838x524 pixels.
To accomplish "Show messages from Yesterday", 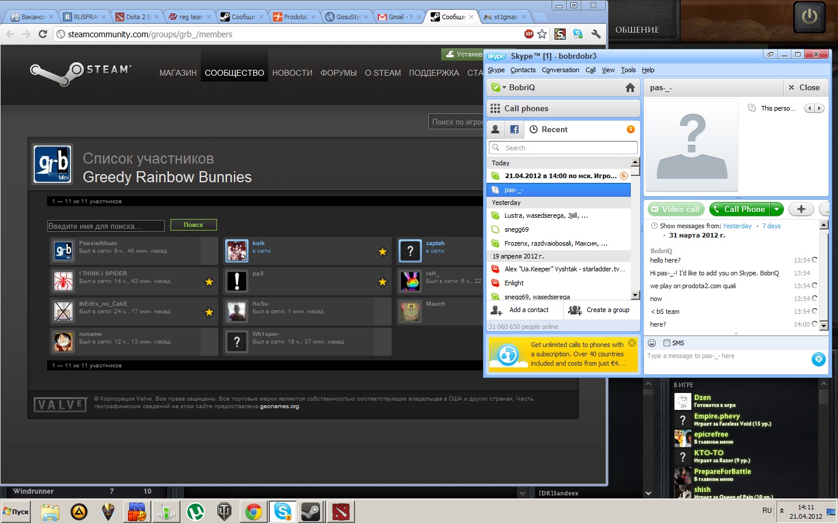I will click(737, 226).
